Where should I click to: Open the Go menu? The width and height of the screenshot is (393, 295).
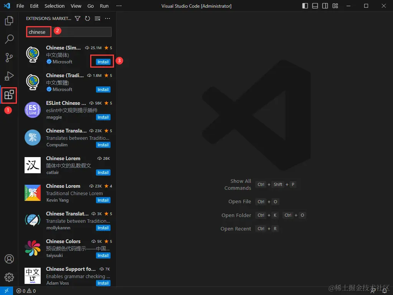click(x=91, y=6)
